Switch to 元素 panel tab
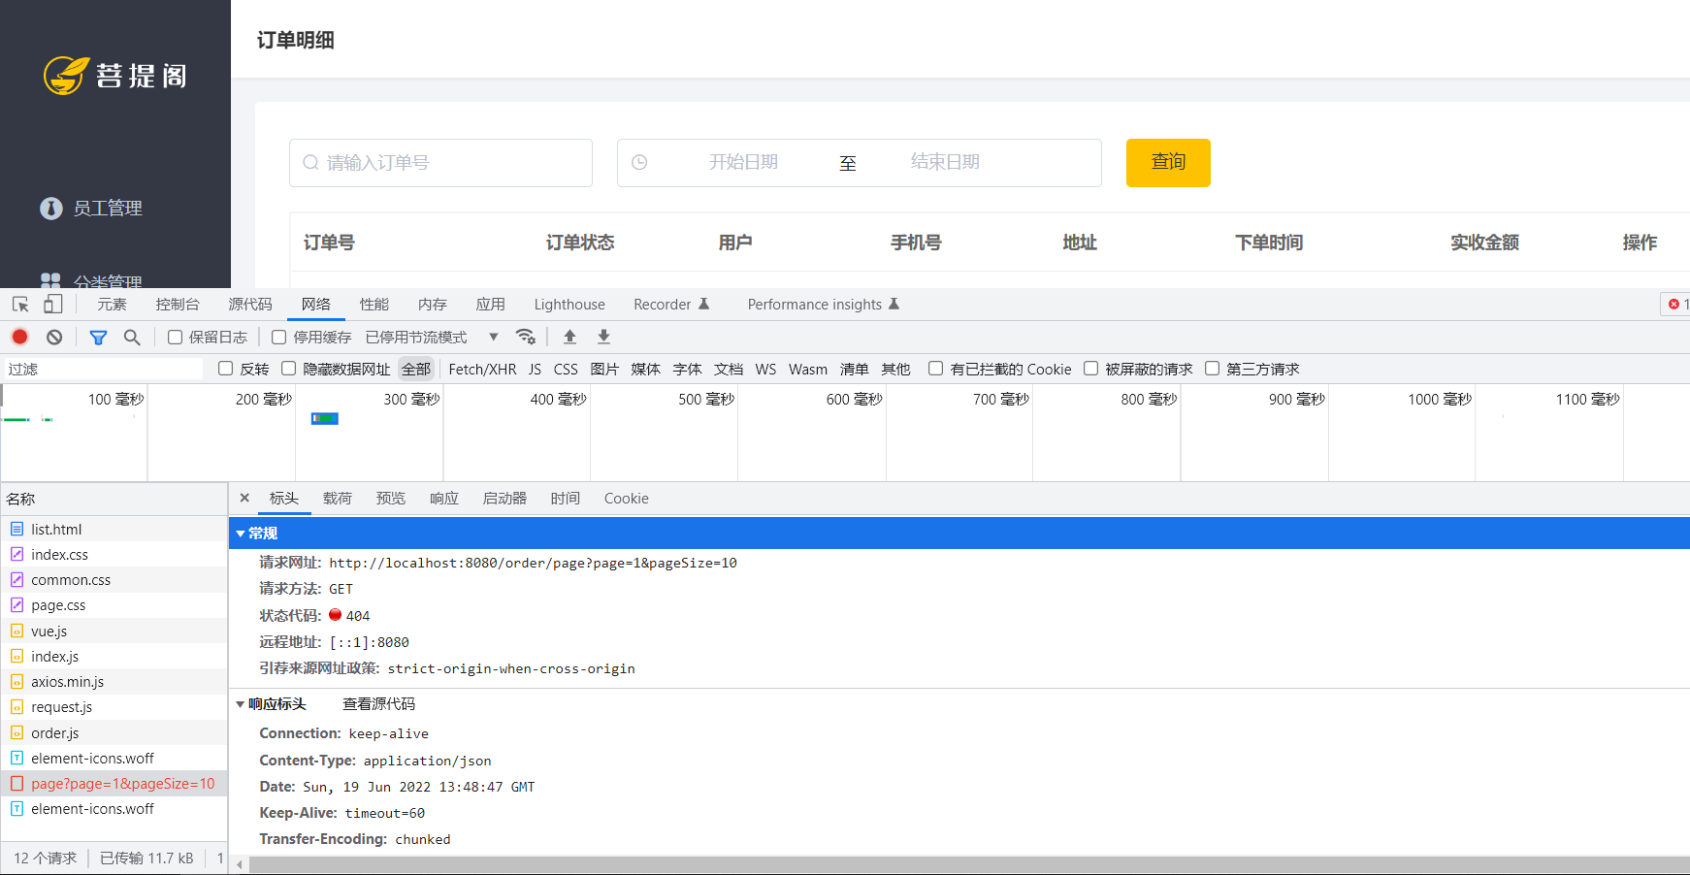Image resolution: width=1690 pixels, height=875 pixels. click(x=112, y=304)
